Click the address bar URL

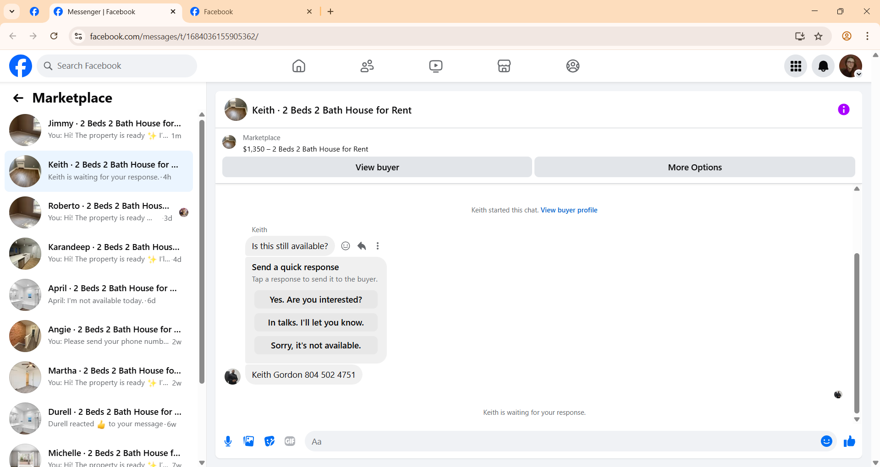[174, 36]
